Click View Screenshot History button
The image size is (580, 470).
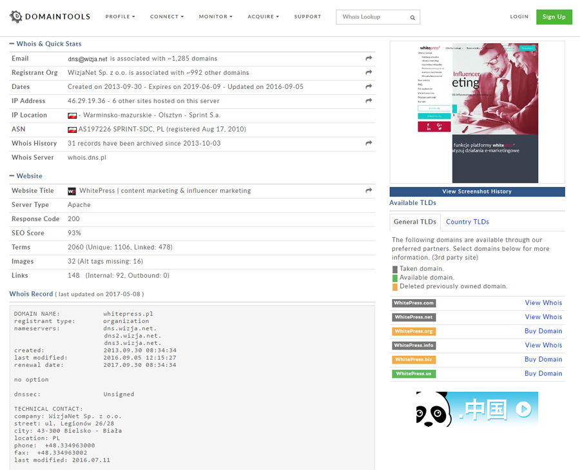pyautogui.click(x=477, y=191)
